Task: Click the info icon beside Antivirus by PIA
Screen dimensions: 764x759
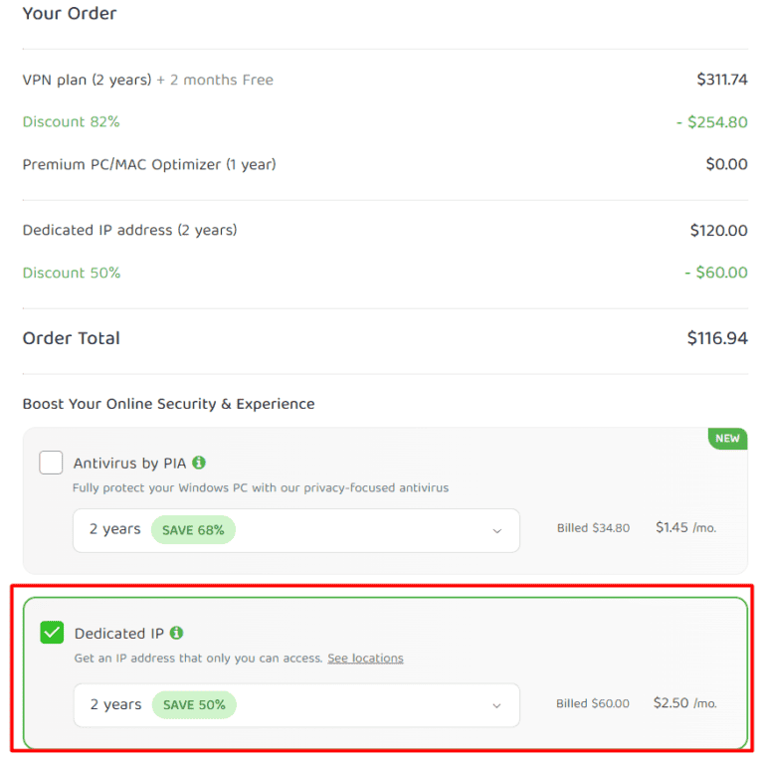Action: (x=199, y=463)
